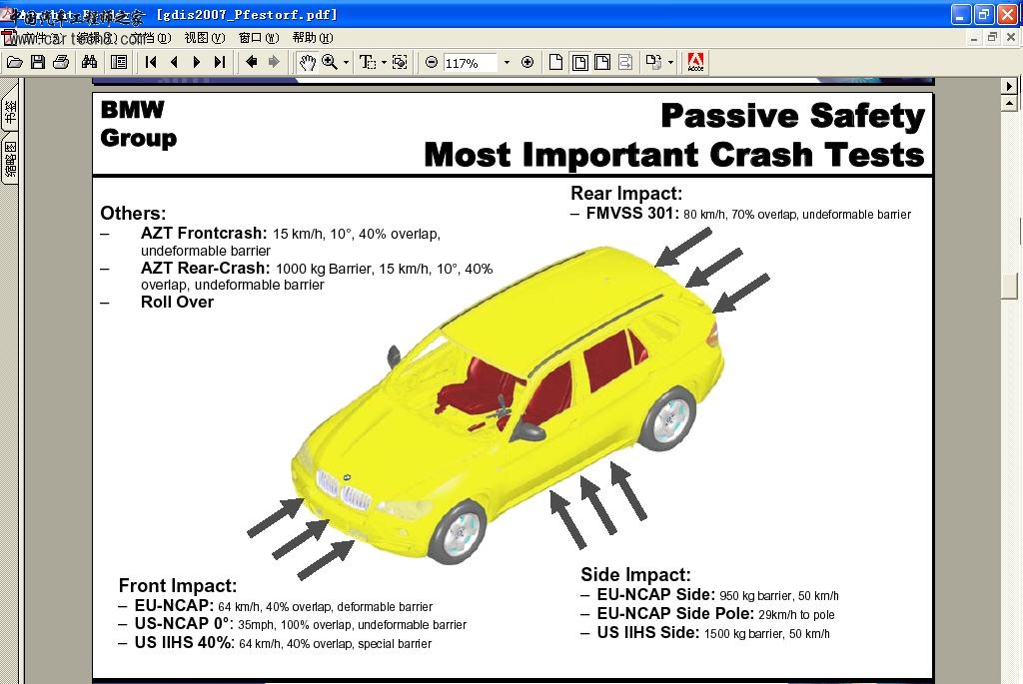Click the Open file toolbar icon
This screenshot has width=1023, height=684.
pyautogui.click(x=14, y=63)
